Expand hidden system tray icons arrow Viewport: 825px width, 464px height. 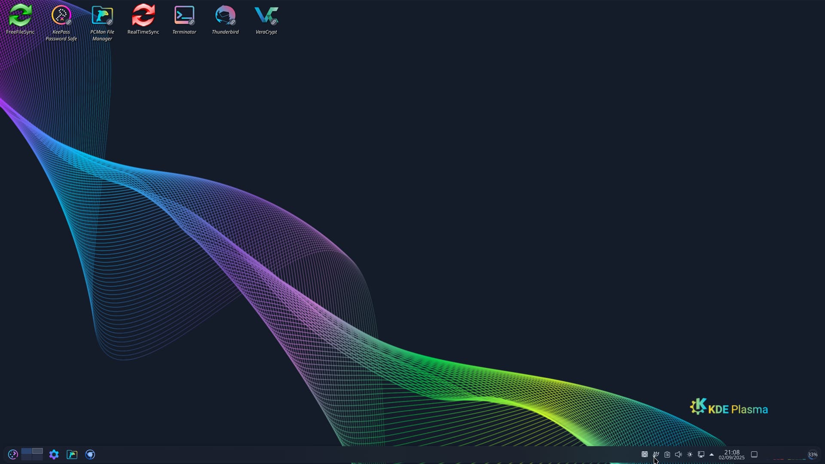[712, 455]
